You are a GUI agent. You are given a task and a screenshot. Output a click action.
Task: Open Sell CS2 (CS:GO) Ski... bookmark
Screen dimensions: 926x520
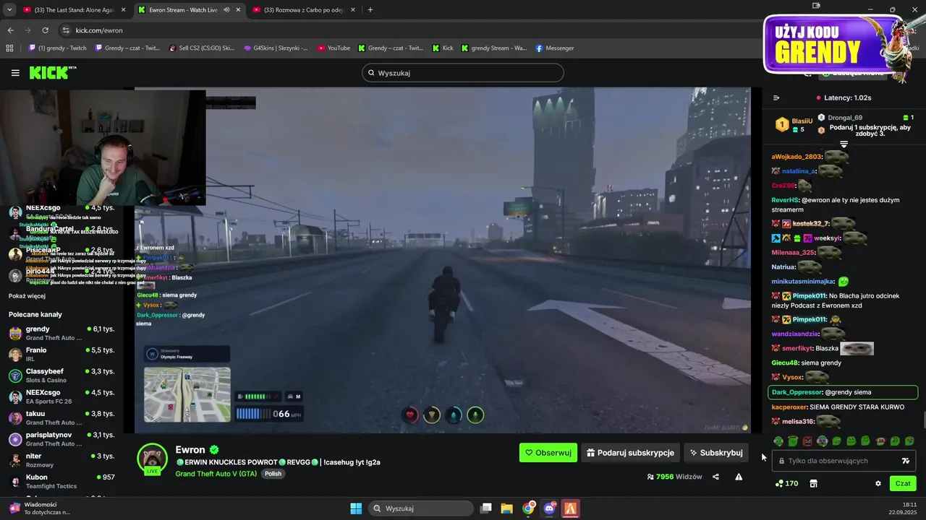pyautogui.click(x=201, y=48)
